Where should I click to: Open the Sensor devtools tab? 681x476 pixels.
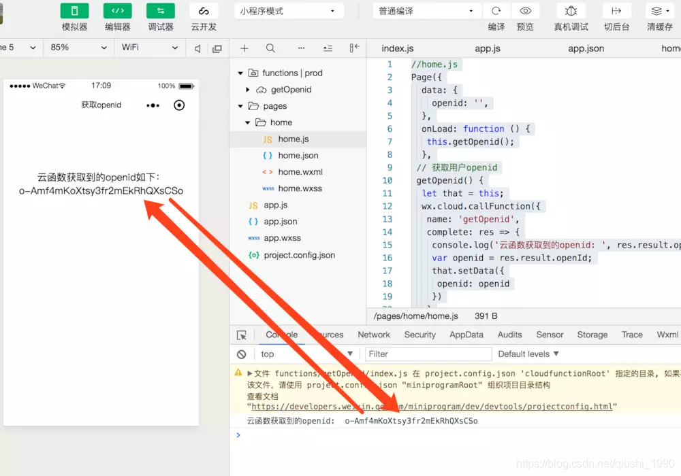[x=550, y=335]
